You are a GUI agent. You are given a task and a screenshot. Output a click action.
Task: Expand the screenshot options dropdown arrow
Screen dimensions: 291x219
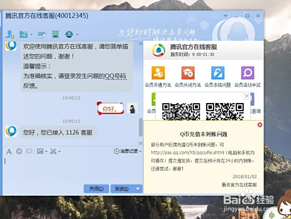pos(59,151)
